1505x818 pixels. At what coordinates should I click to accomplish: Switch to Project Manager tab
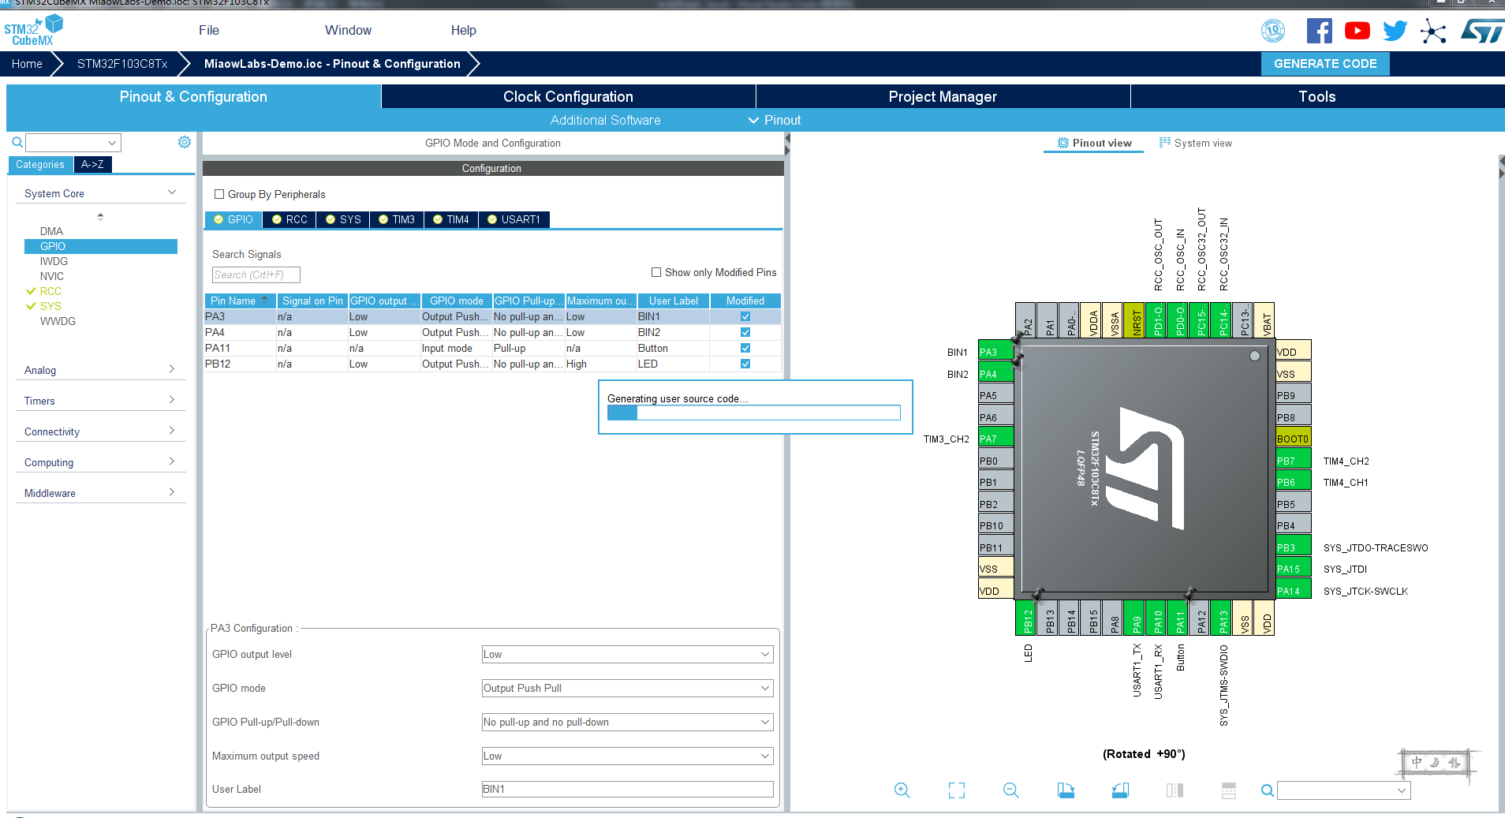tap(943, 96)
